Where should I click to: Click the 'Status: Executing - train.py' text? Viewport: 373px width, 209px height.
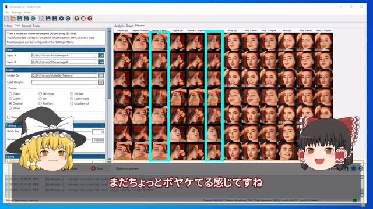(22, 200)
